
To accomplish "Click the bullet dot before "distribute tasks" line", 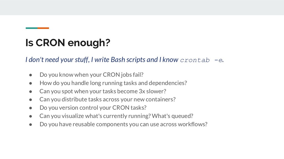I will (x=31, y=99).
